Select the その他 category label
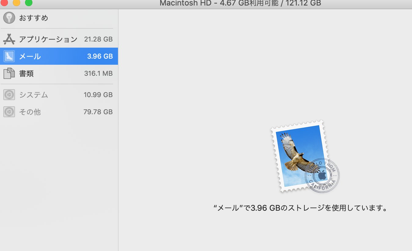 [x=30, y=112]
